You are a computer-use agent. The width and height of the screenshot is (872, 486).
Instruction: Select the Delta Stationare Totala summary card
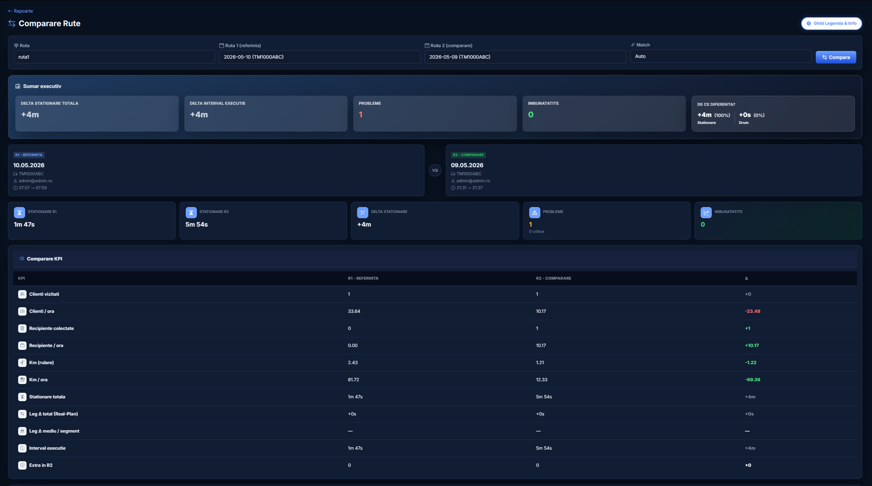97,114
